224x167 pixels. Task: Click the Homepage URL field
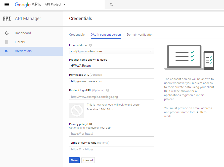[111, 81]
